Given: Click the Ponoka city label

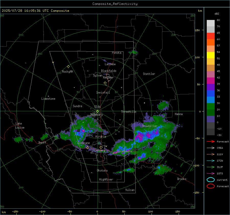Looking at the screenshot, I should pos(117,53).
